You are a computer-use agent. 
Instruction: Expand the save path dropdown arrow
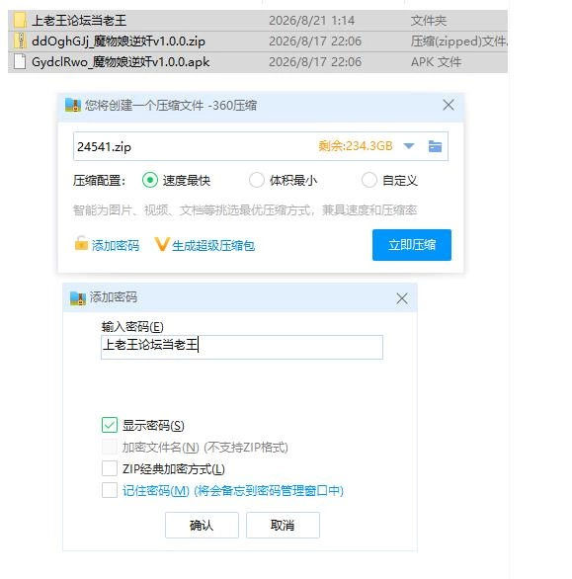tap(409, 146)
